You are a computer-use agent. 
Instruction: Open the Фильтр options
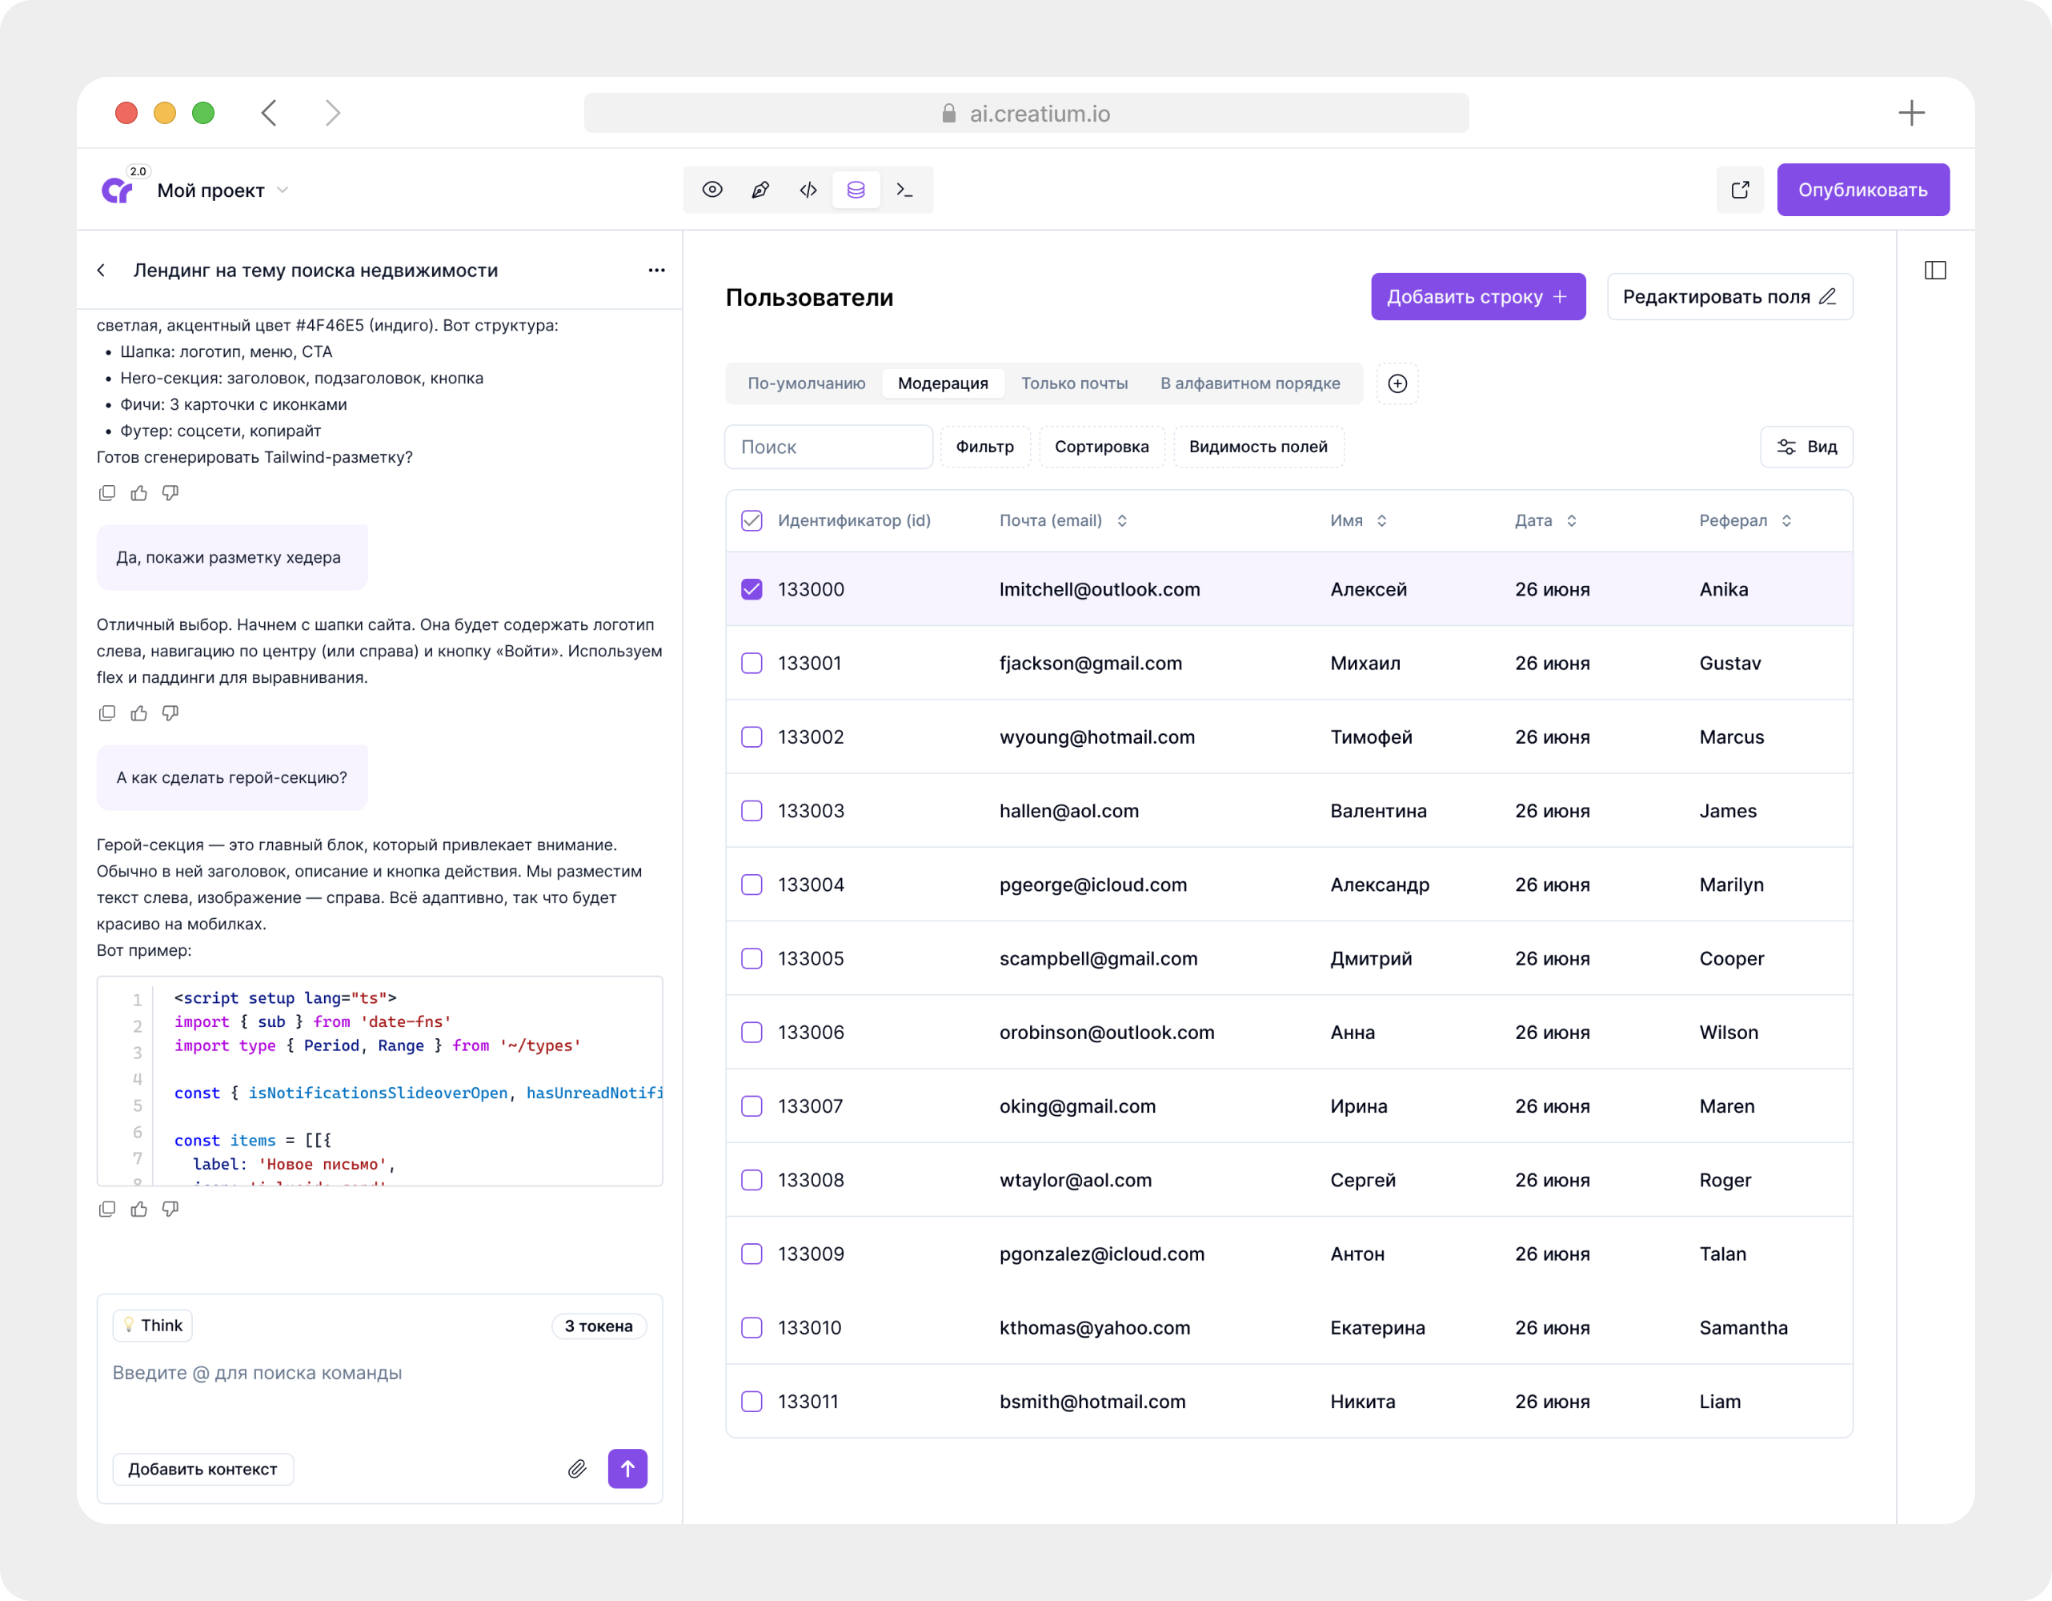984,447
